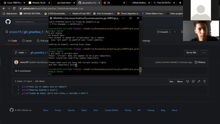Select line number 3 in the code
The height and width of the screenshot is (124, 220).
tap(18, 93)
